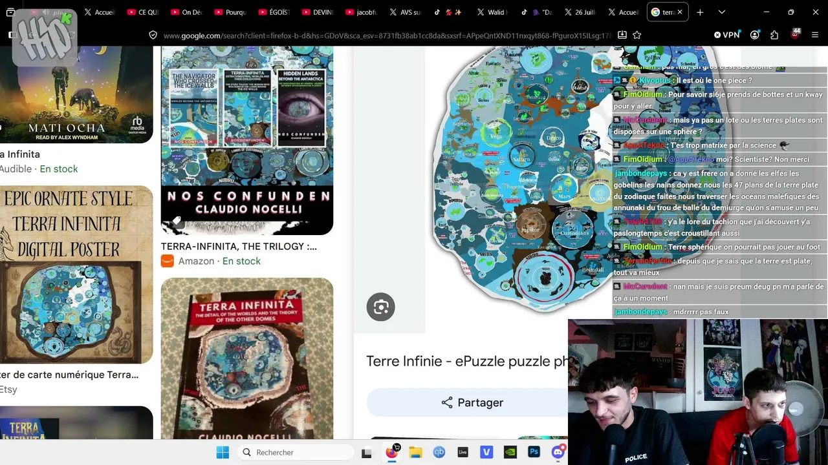828x465 pixels.
Task: Open the 'Terre Infinie - ePuzzle' title link
Action: pyautogui.click(x=466, y=361)
